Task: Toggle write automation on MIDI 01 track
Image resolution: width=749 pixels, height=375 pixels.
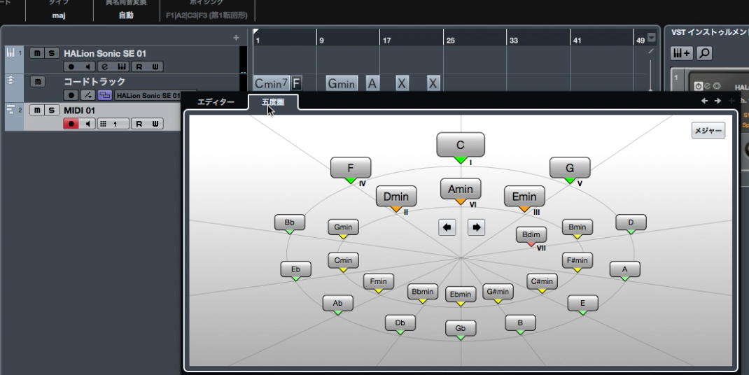Action: [x=155, y=124]
